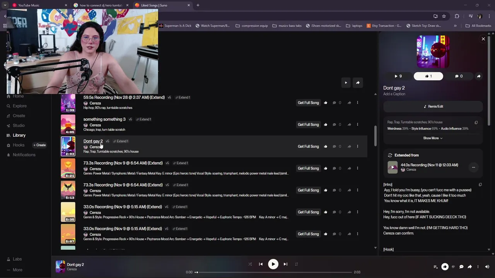
Task: Show hidden bookmarks overflow chevron
Action: [x=455, y=26]
